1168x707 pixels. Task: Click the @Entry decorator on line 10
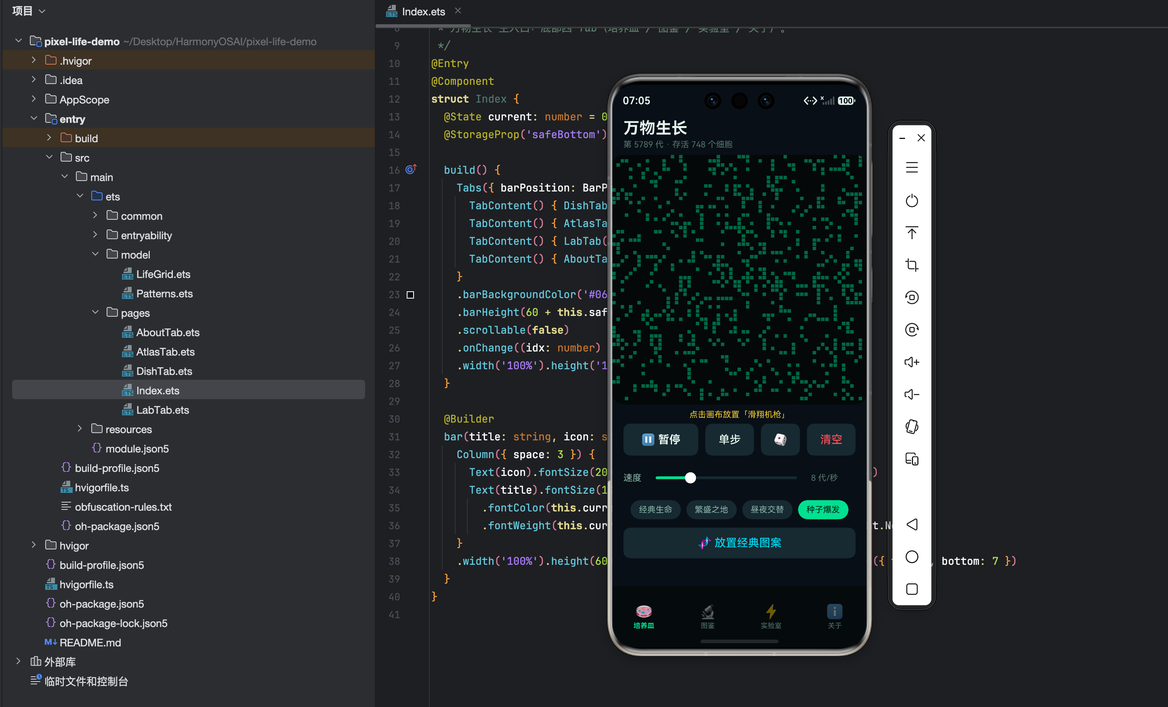pyautogui.click(x=450, y=63)
